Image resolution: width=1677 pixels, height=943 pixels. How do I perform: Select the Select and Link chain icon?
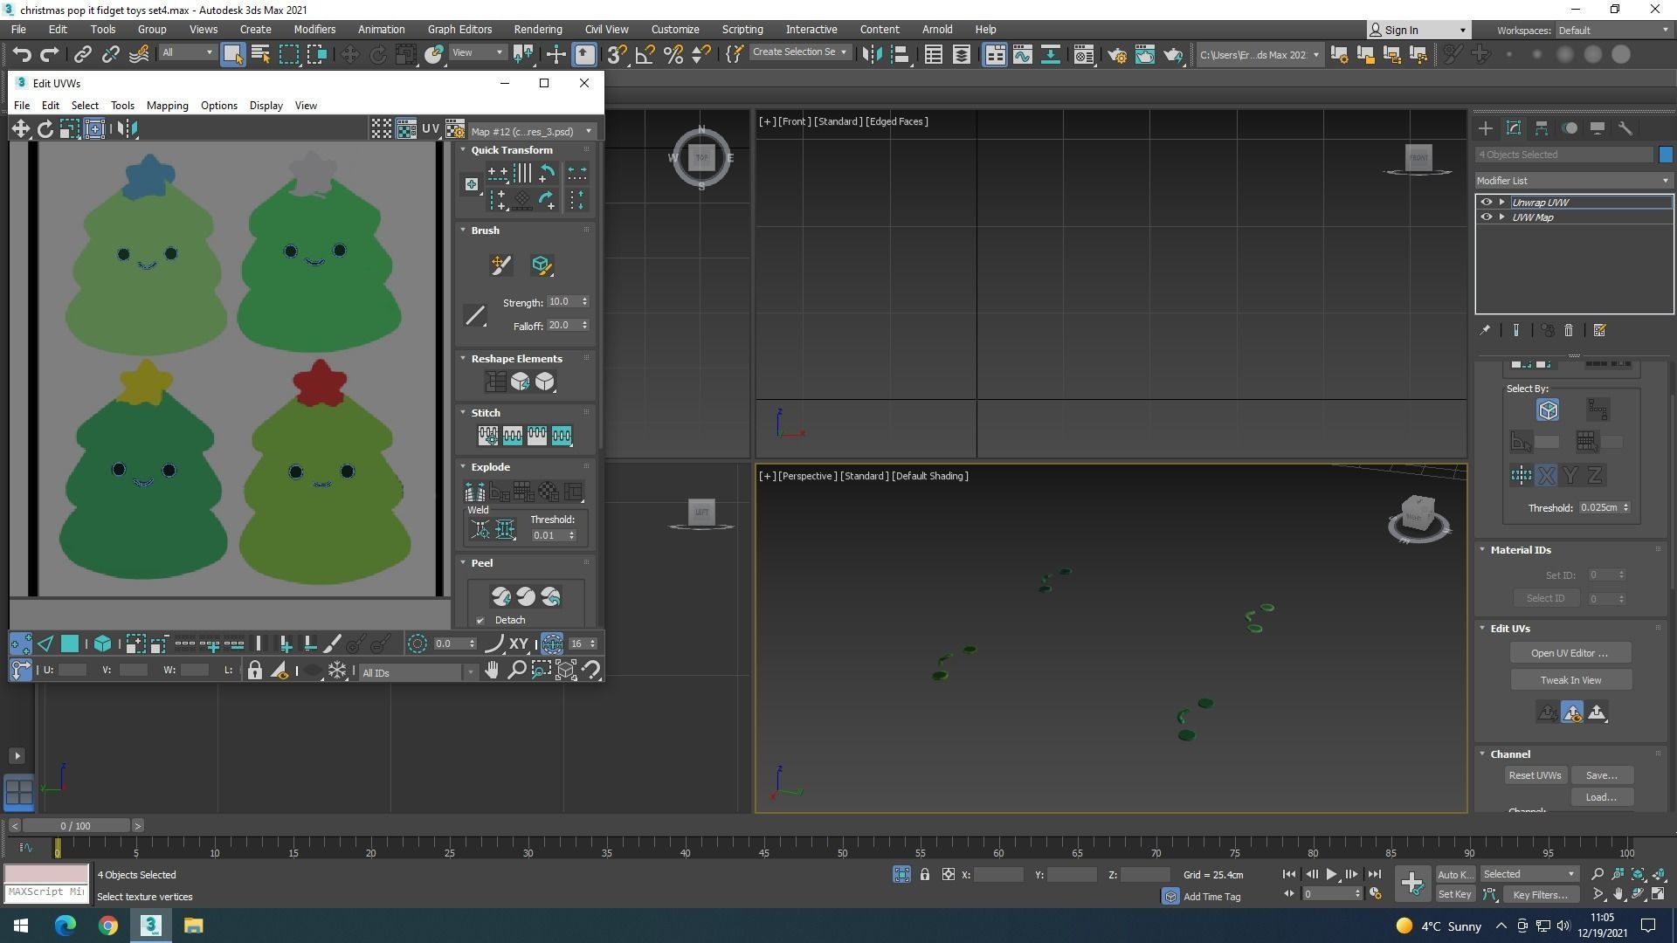[82, 55]
